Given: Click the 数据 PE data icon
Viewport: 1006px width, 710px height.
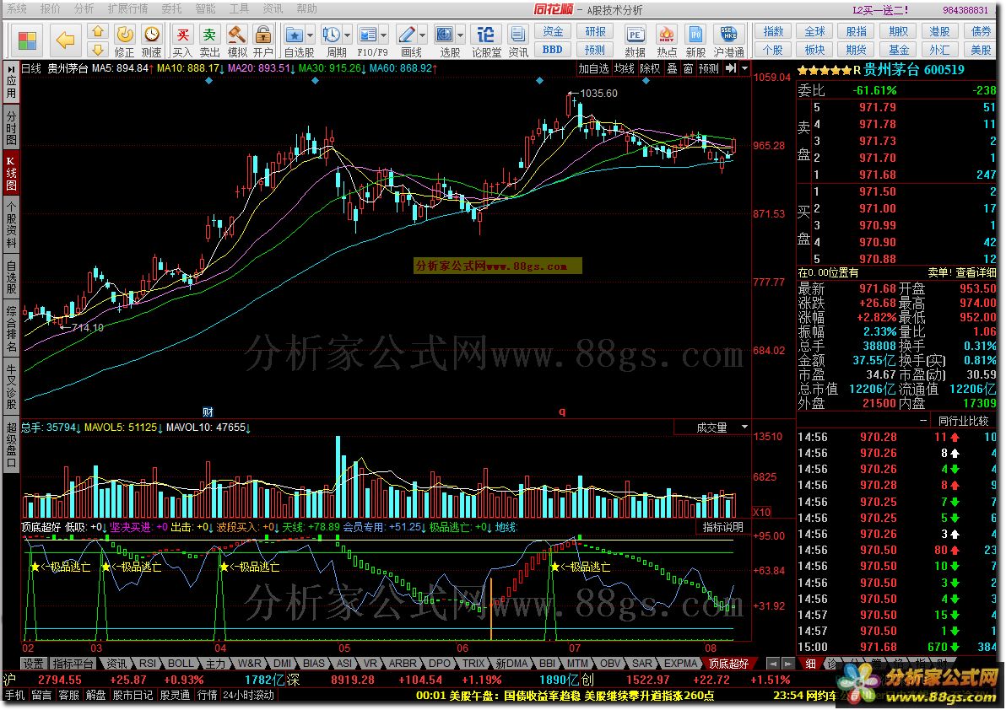Looking at the screenshot, I should (636, 41).
